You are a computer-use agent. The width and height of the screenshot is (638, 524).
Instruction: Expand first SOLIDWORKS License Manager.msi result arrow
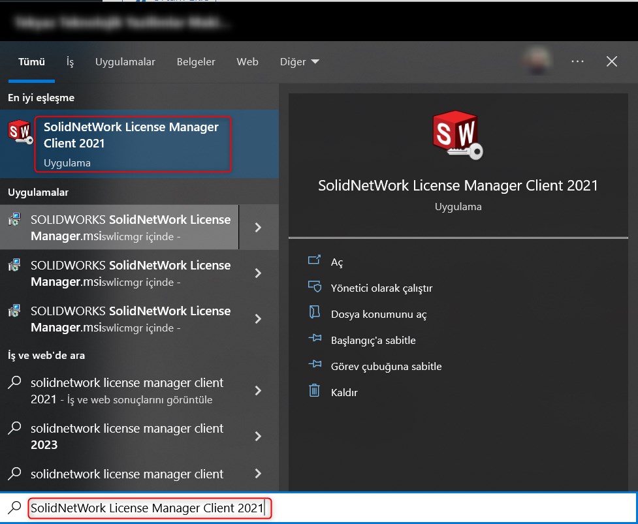point(258,227)
